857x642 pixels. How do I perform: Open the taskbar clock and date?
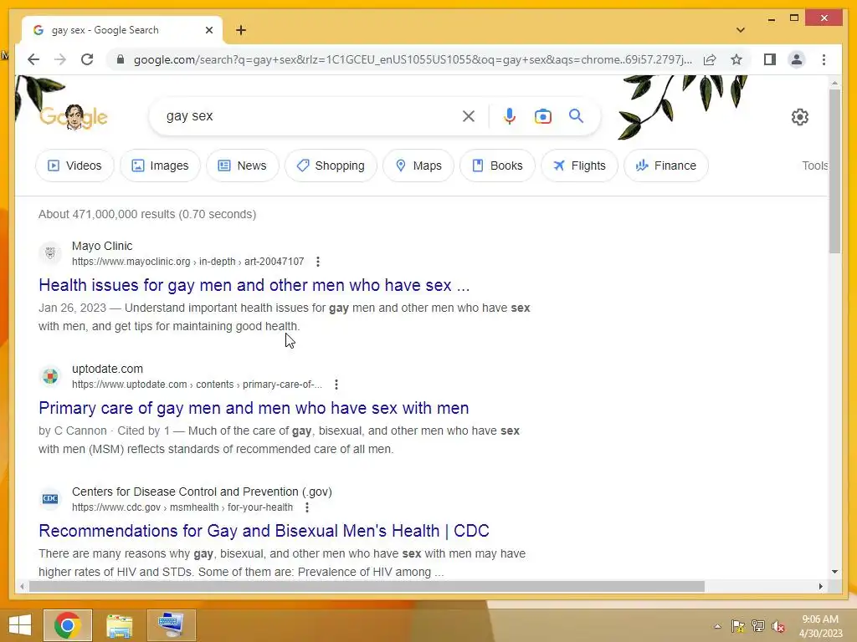820,626
